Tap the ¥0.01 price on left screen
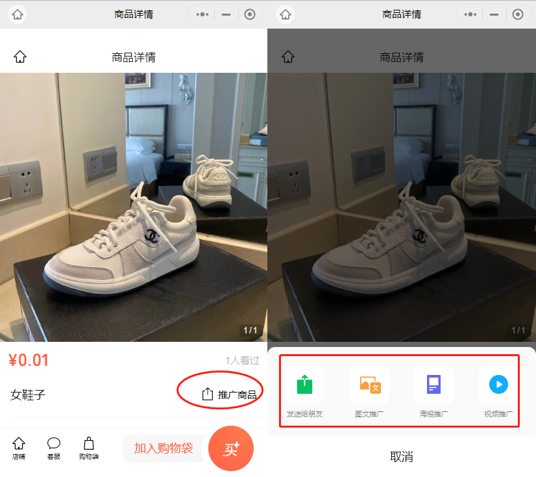The width and height of the screenshot is (536, 477). point(29,360)
